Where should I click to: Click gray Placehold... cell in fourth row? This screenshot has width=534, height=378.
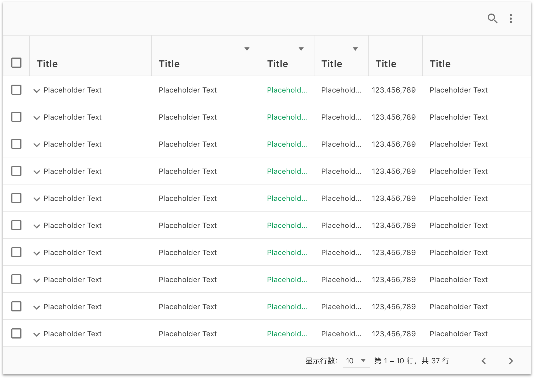[341, 171]
